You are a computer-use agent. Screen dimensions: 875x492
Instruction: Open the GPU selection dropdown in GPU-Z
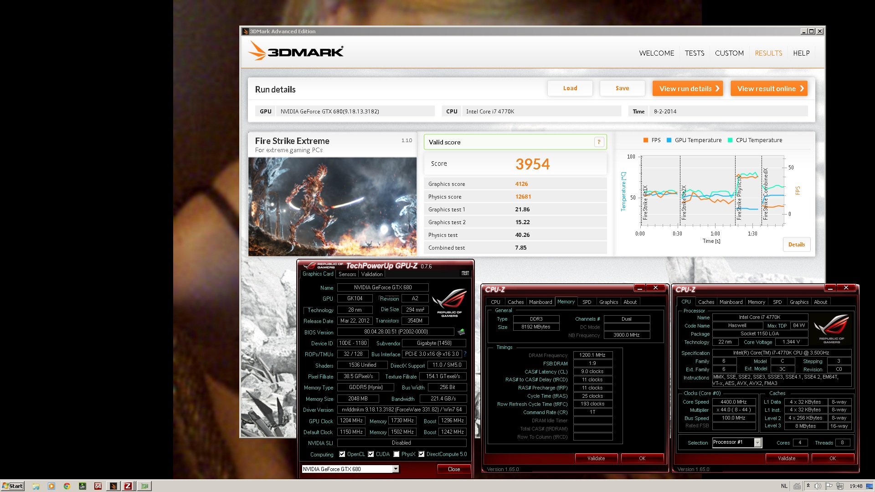tap(396, 469)
